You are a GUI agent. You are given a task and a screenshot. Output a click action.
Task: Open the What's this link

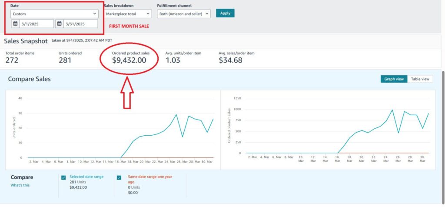click(x=20, y=185)
